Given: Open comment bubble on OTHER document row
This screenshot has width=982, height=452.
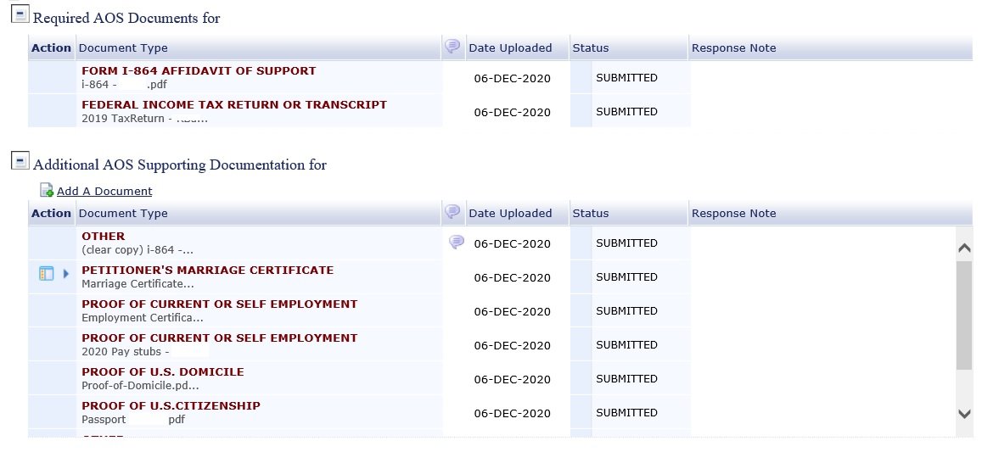Looking at the screenshot, I should [x=457, y=242].
